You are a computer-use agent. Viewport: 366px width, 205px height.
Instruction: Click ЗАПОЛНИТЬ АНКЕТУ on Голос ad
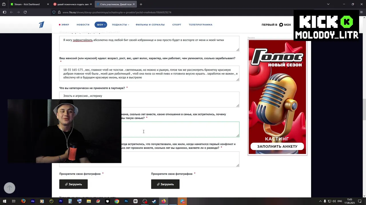[x=277, y=146]
